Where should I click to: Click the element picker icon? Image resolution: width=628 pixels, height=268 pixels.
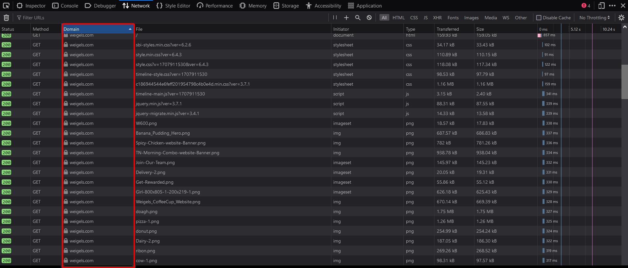tap(6, 6)
